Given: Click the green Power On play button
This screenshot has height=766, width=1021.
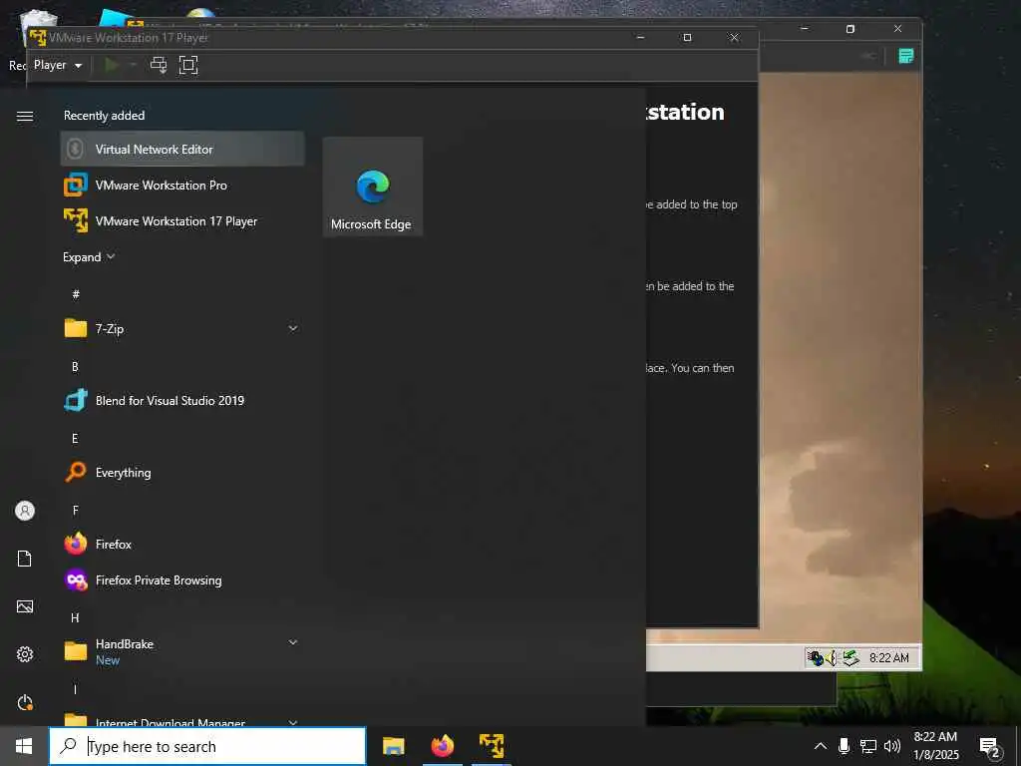Looking at the screenshot, I should [x=112, y=65].
